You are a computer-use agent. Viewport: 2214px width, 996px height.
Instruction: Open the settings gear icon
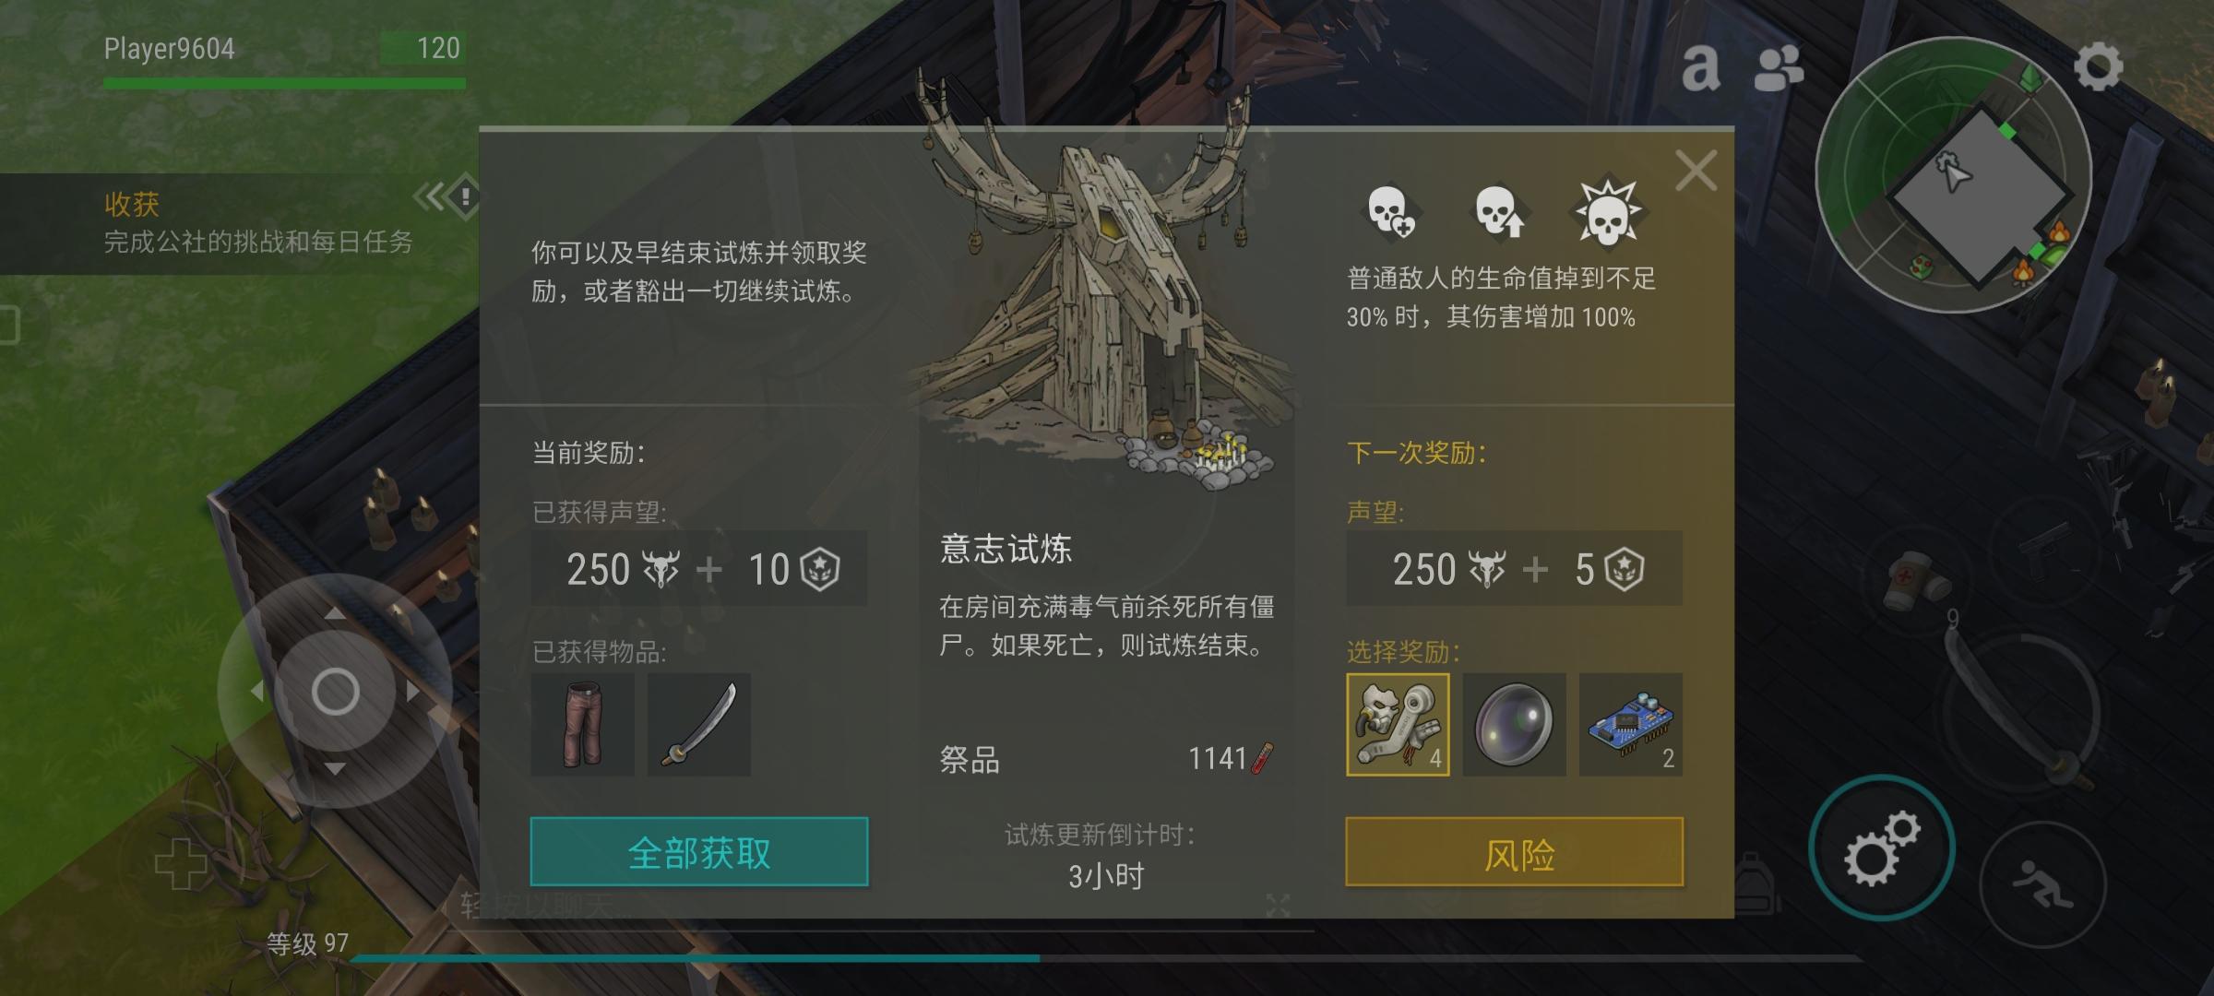pyautogui.click(x=2098, y=66)
